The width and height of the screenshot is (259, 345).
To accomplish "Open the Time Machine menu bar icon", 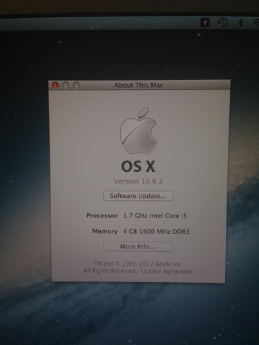I will click(222, 23).
